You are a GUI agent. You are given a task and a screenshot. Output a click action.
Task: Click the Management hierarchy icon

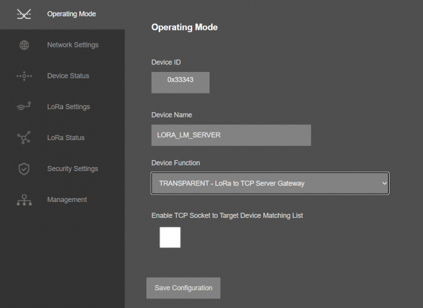(x=24, y=200)
